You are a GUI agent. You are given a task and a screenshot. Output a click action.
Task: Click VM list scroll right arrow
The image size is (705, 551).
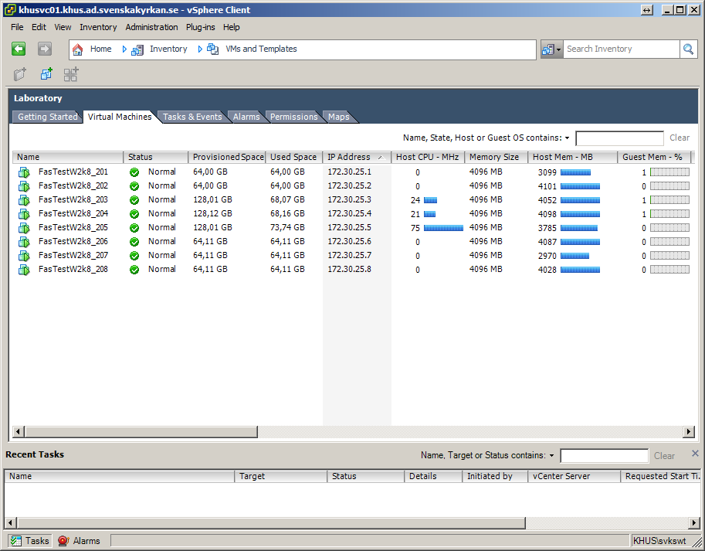point(688,432)
